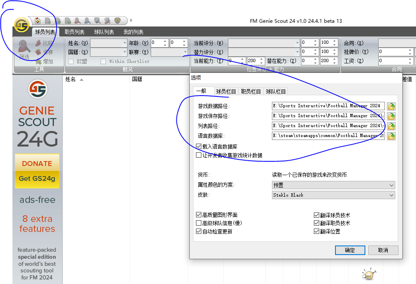Click the load game icon with a face document
Viewport: 416px width, 284px height.
pos(38,21)
